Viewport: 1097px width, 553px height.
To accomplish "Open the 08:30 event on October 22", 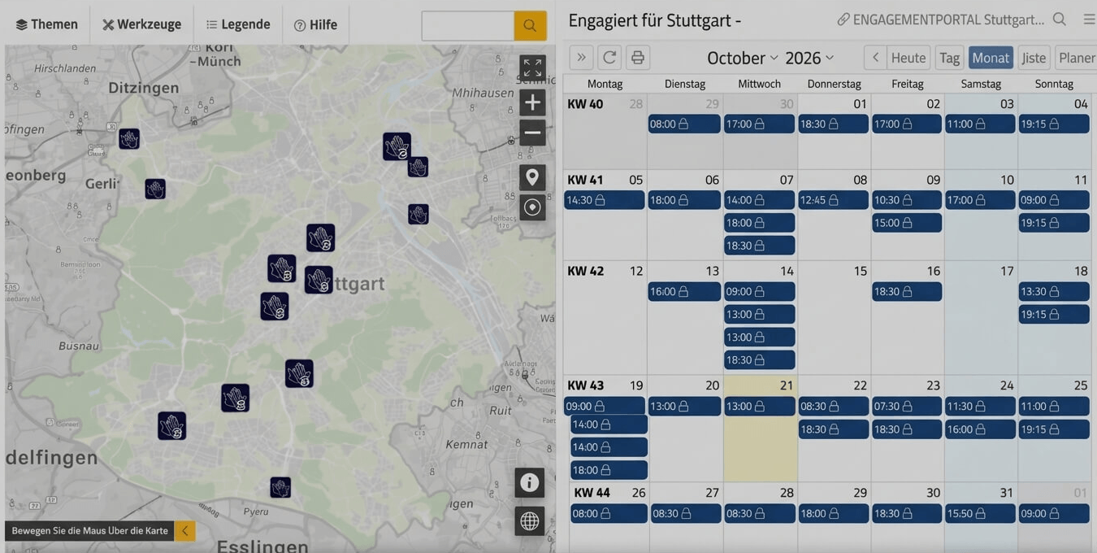I will [x=834, y=406].
